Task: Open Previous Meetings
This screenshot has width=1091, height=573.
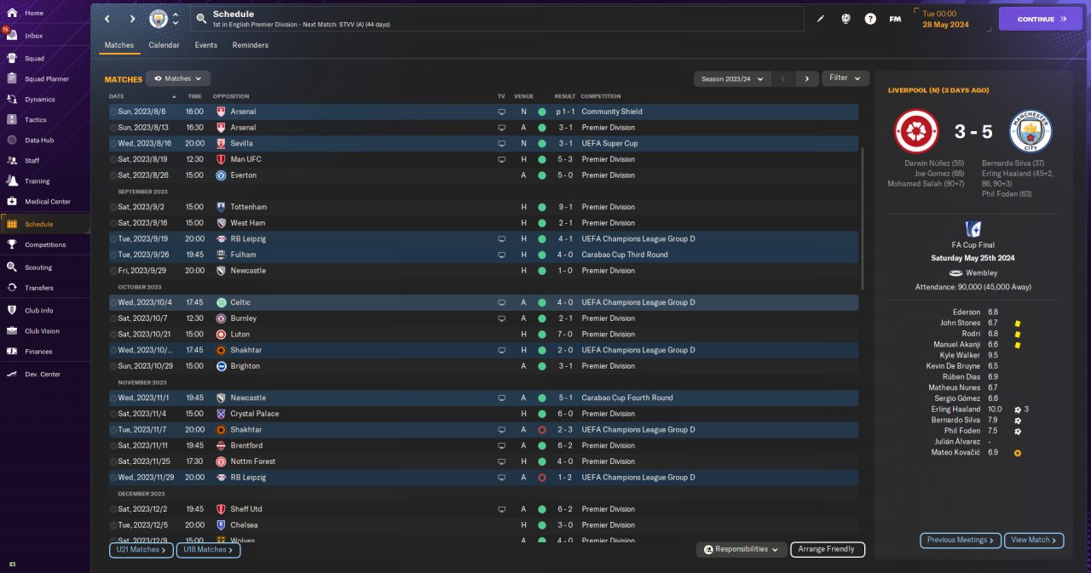Action: point(961,540)
